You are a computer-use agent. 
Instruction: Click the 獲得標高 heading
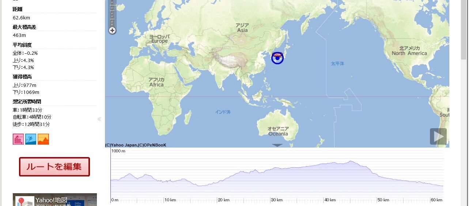coord(22,77)
